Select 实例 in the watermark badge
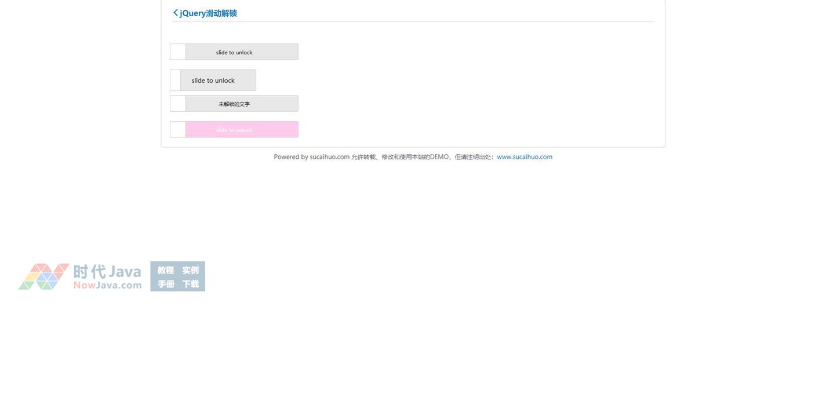Screen dimensions: 826x416 click(x=190, y=271)
